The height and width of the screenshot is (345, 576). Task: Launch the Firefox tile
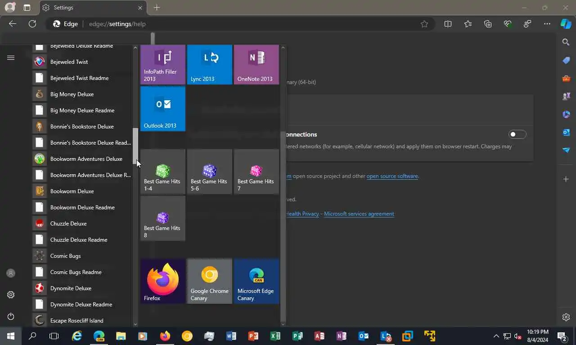coord(163,281)
